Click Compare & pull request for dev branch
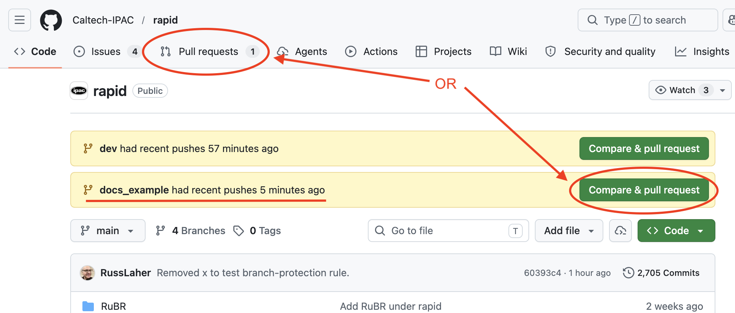The image size is (735, 313). [644, 148]
